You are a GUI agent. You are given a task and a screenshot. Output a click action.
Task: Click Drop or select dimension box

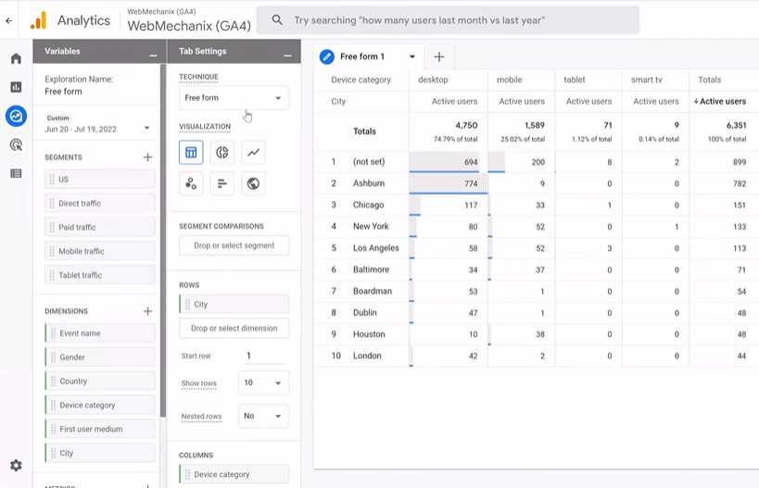point(234,329)
